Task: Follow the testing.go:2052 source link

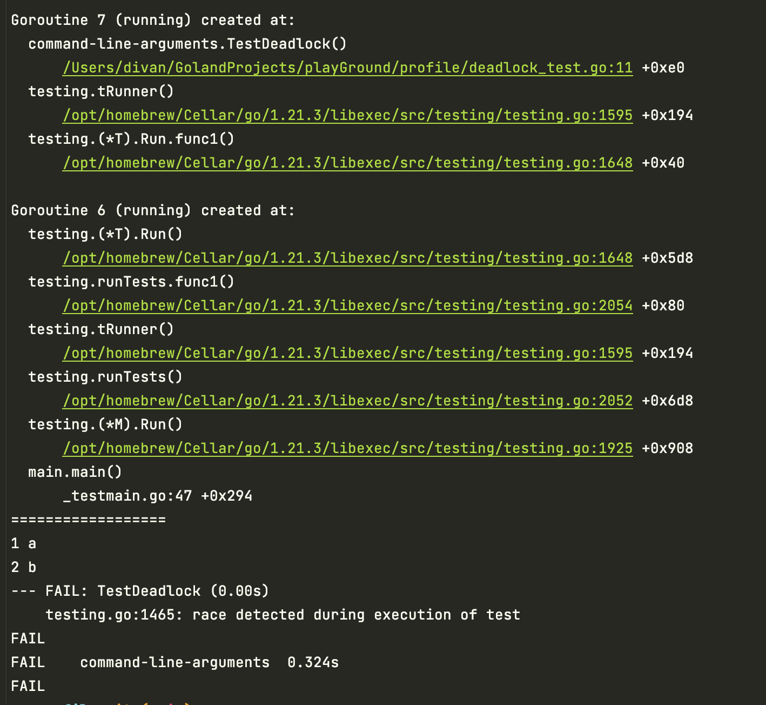Action: [x=347, y=401]
